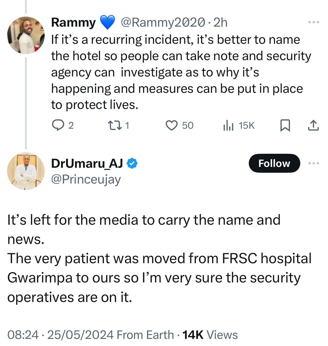Open the @Rammy2020 handle link
The image size is (328, 346).
163,22
